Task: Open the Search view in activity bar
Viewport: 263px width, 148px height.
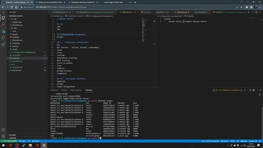Action: tap(3, 24)
